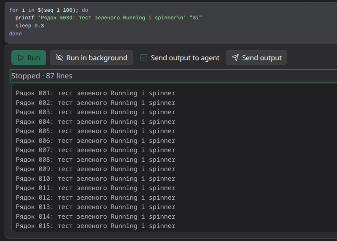Click output line 'Рядок 004'

[96, 122]
